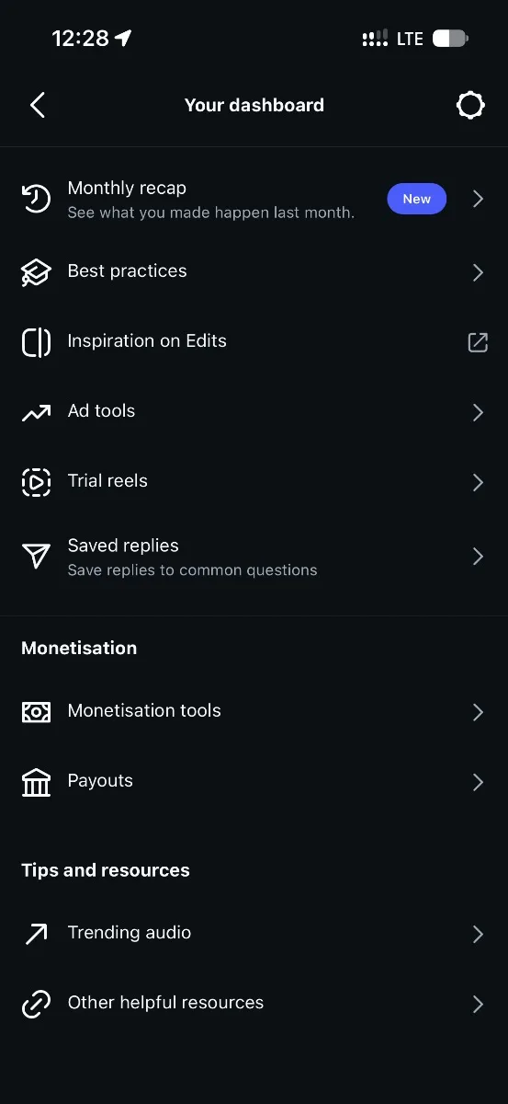Open the Trial reels menu entry
The width and height of the screenshot is (508, 1104).
coord(254,482)
